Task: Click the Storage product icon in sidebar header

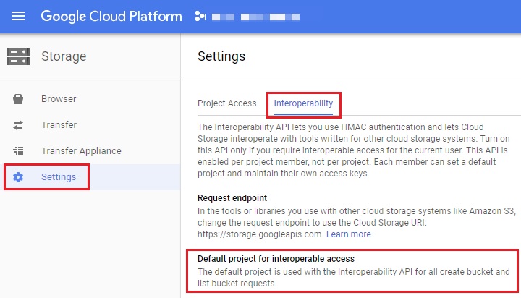Action: click(x=18, y=56)
